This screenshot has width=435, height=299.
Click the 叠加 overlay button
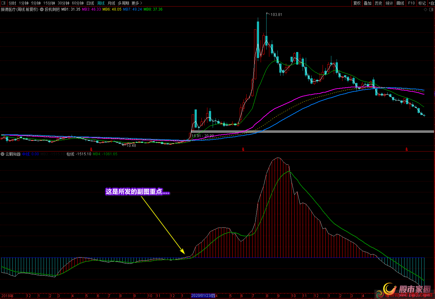click(368, 3)
